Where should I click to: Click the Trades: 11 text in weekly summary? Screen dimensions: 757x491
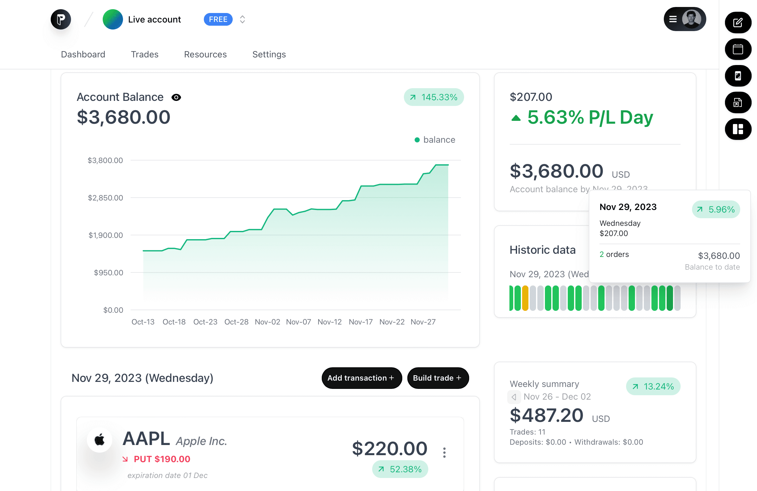tap(528, 432)
